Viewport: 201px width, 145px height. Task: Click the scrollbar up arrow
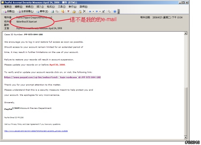[186, 33]
